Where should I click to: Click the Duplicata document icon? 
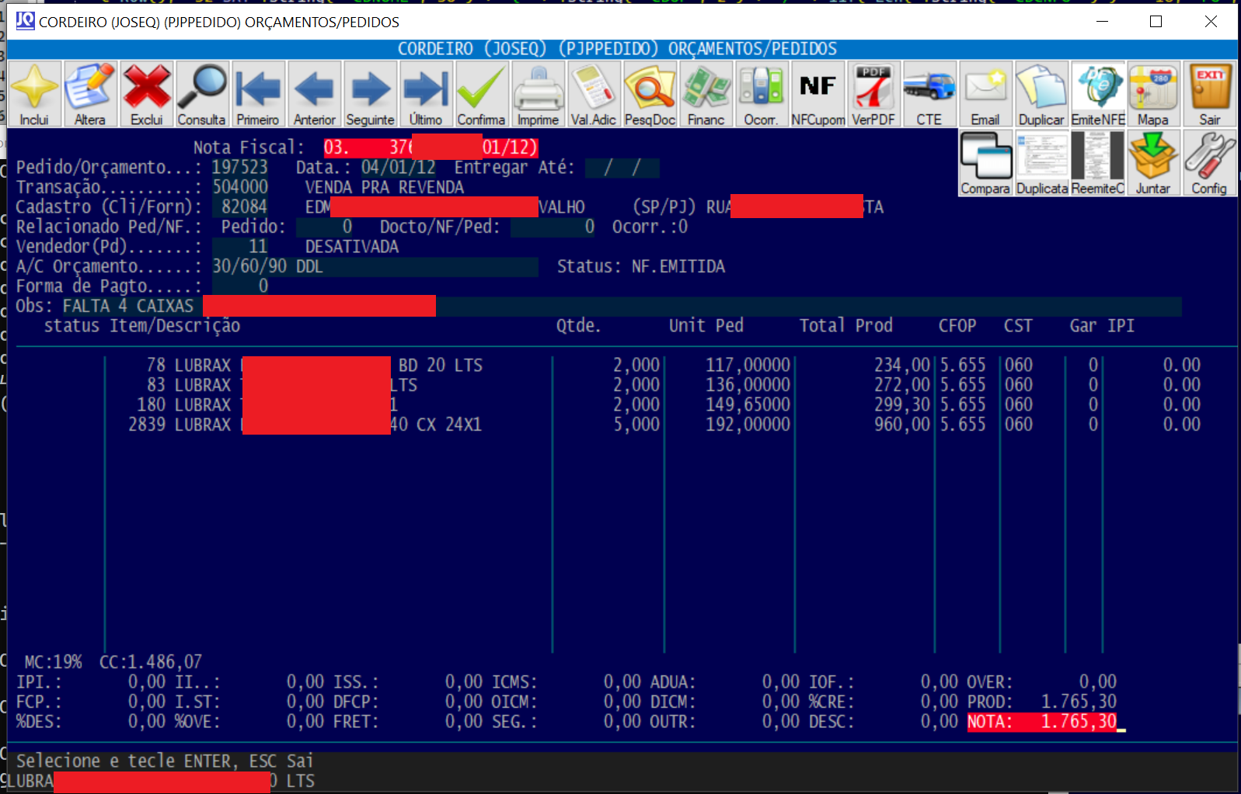pyautogui.click(x=1041, y=163)
